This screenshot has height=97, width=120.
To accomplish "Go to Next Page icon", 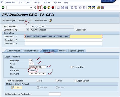I will click(x=80, y=8).
